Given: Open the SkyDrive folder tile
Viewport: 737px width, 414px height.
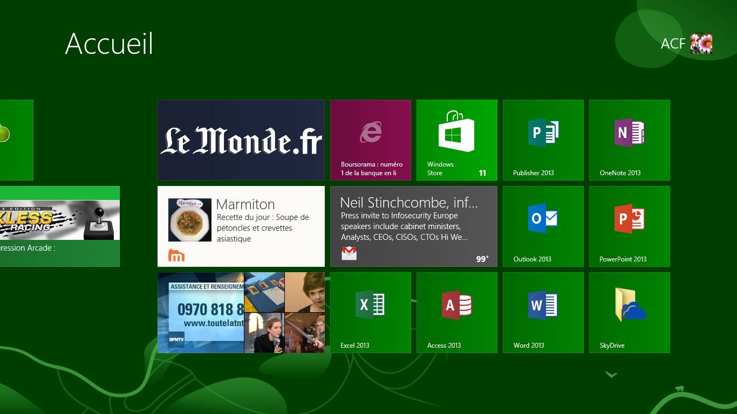Looking at the screenshot, I should (x=630, y=313).
